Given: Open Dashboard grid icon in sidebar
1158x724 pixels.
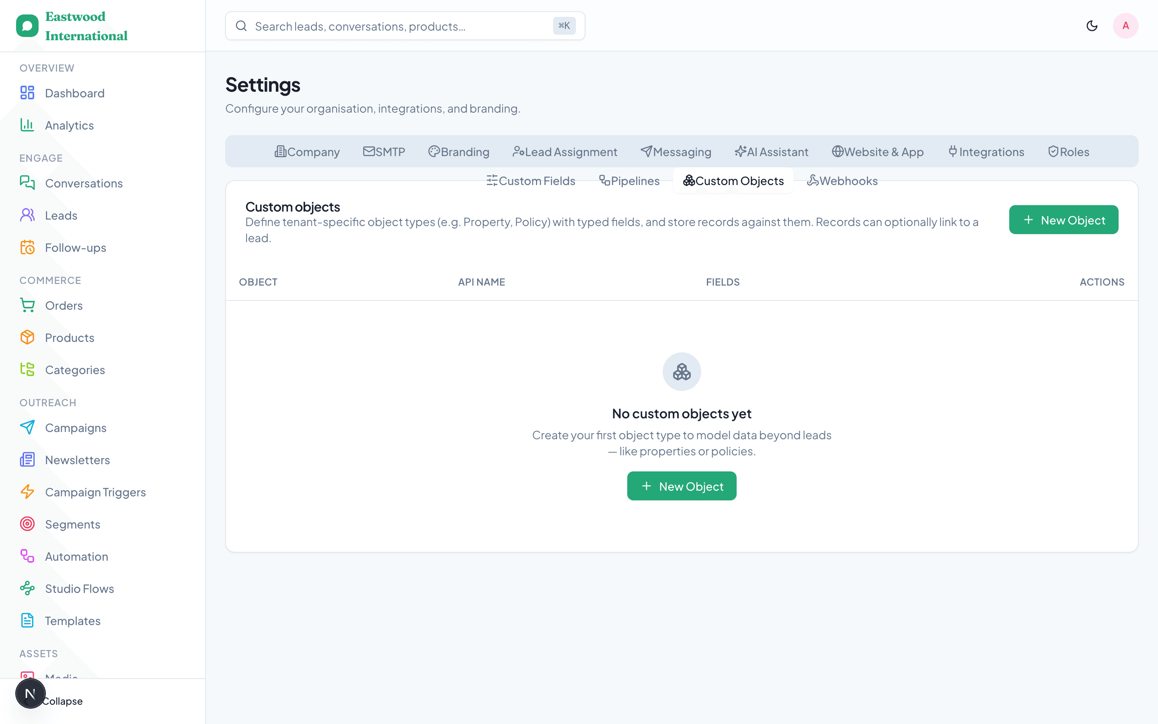Looking at the screenshot, I should click(x=27, y=93).
